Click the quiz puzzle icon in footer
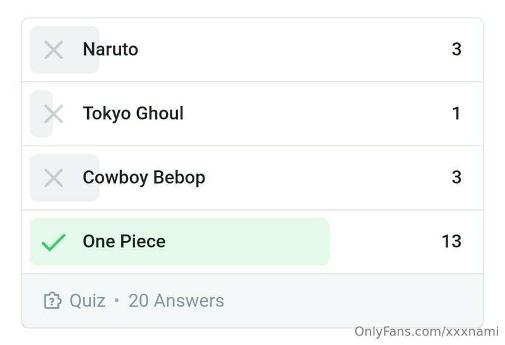505x345 pixels. pyautogui.click(x=52, y=301)
